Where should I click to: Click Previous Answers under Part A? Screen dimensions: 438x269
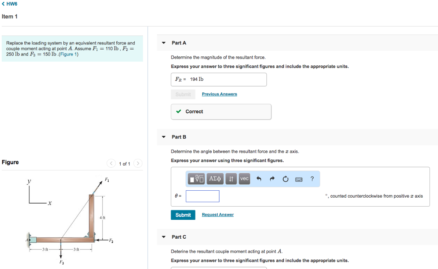click(x=219, y=94)
